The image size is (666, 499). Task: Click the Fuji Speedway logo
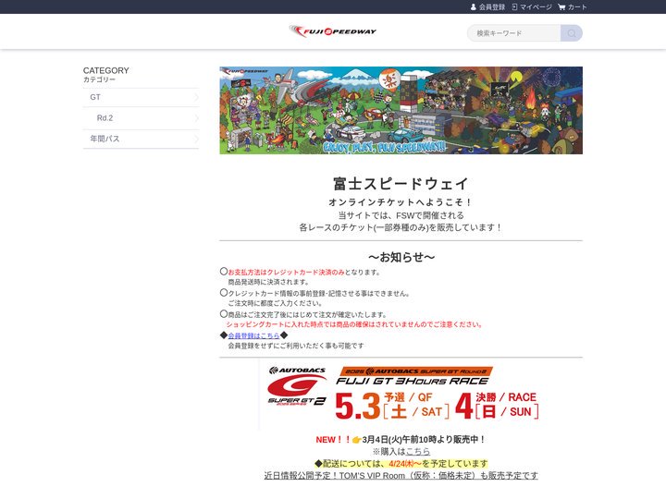[333, 31]
